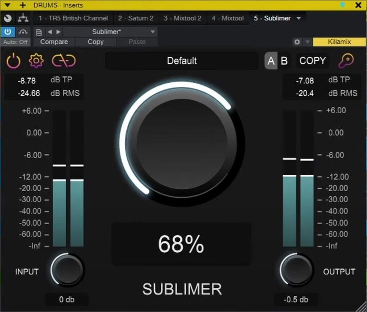Click the cyan pin indicator in title bar

coord(343,5)
